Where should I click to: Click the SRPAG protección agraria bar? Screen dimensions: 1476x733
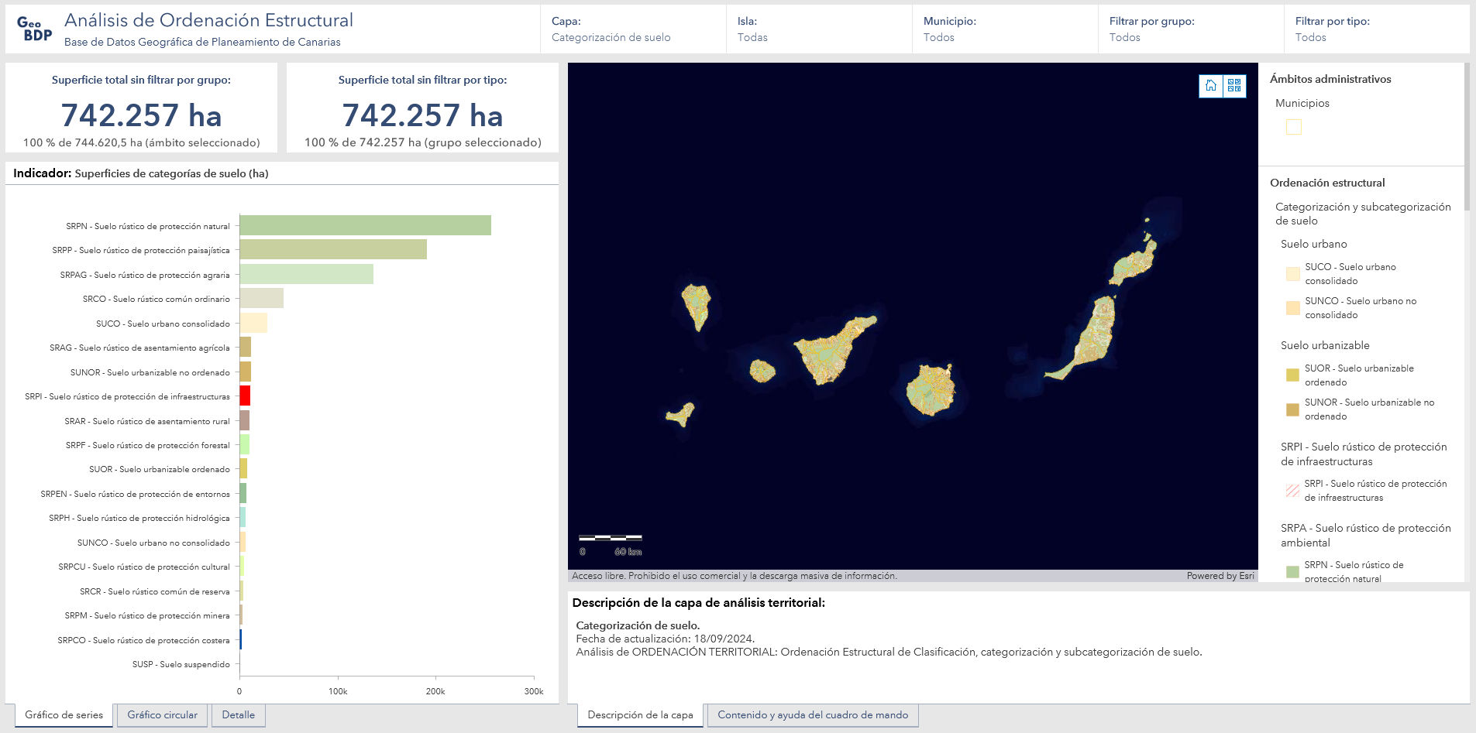307,274
